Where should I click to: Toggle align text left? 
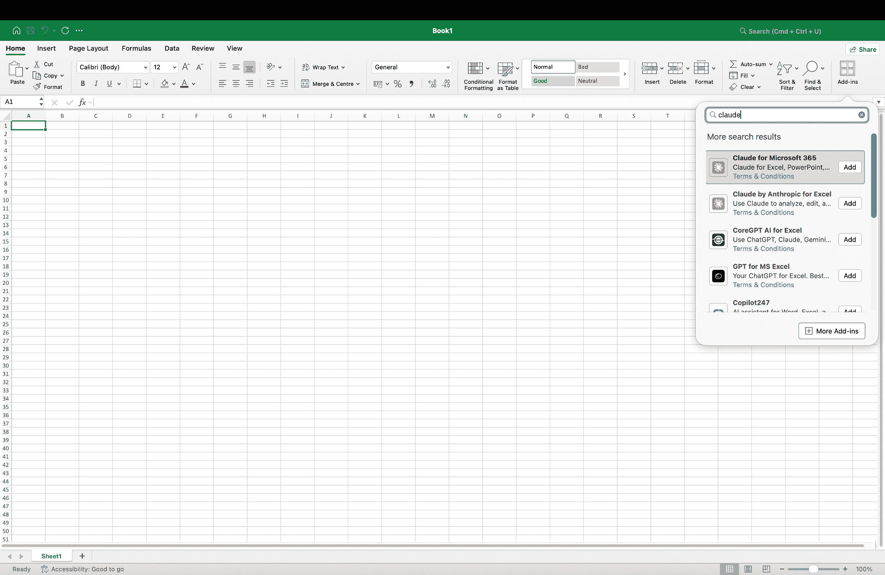(x=222, y=84)
